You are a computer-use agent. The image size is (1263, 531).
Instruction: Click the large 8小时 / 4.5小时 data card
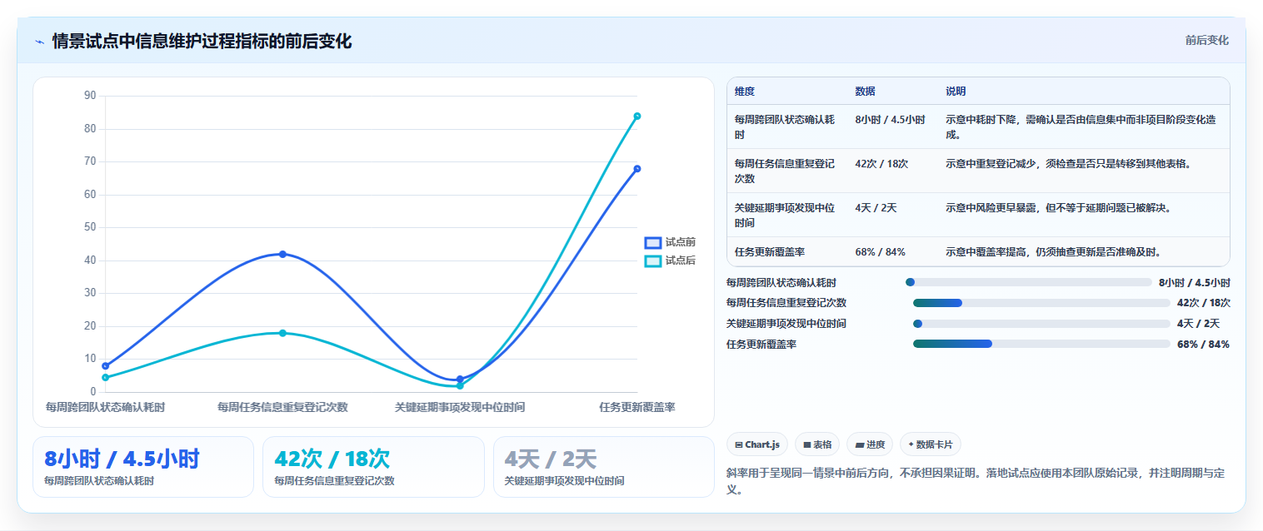[x=143, y=467]
